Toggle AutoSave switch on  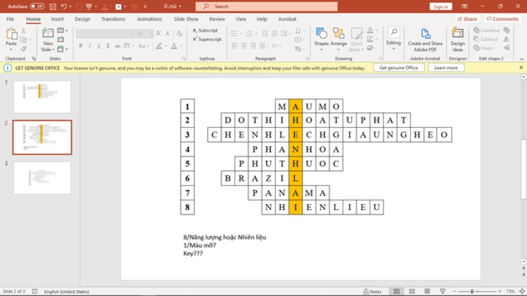tap(37, 6)
